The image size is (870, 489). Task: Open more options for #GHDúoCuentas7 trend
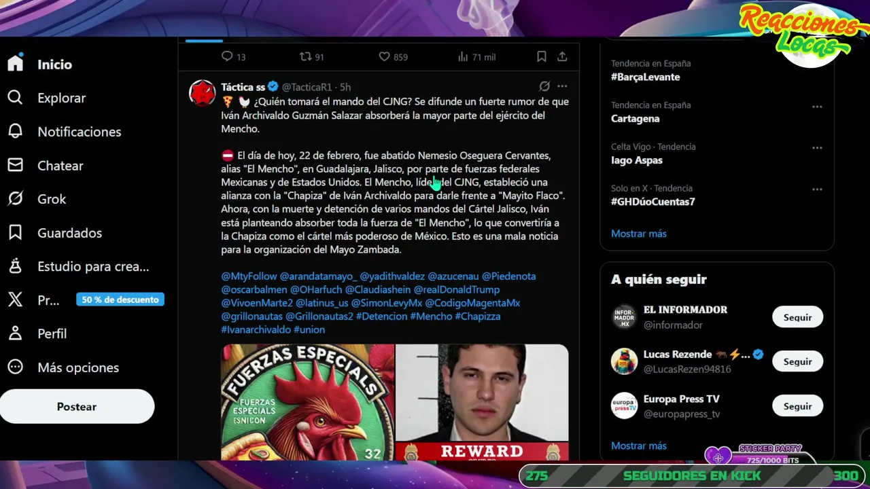(x=817, y=189)
